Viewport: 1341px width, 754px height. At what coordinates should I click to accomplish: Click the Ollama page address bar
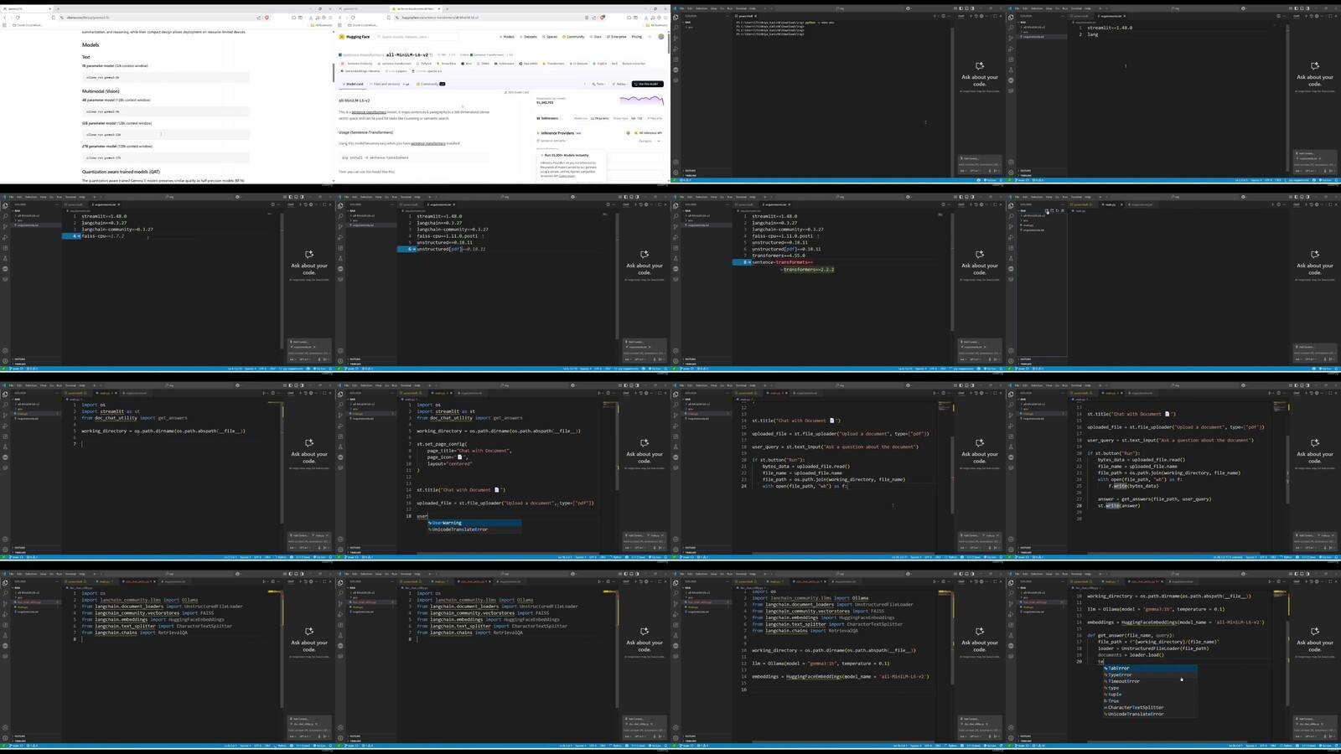159,17
